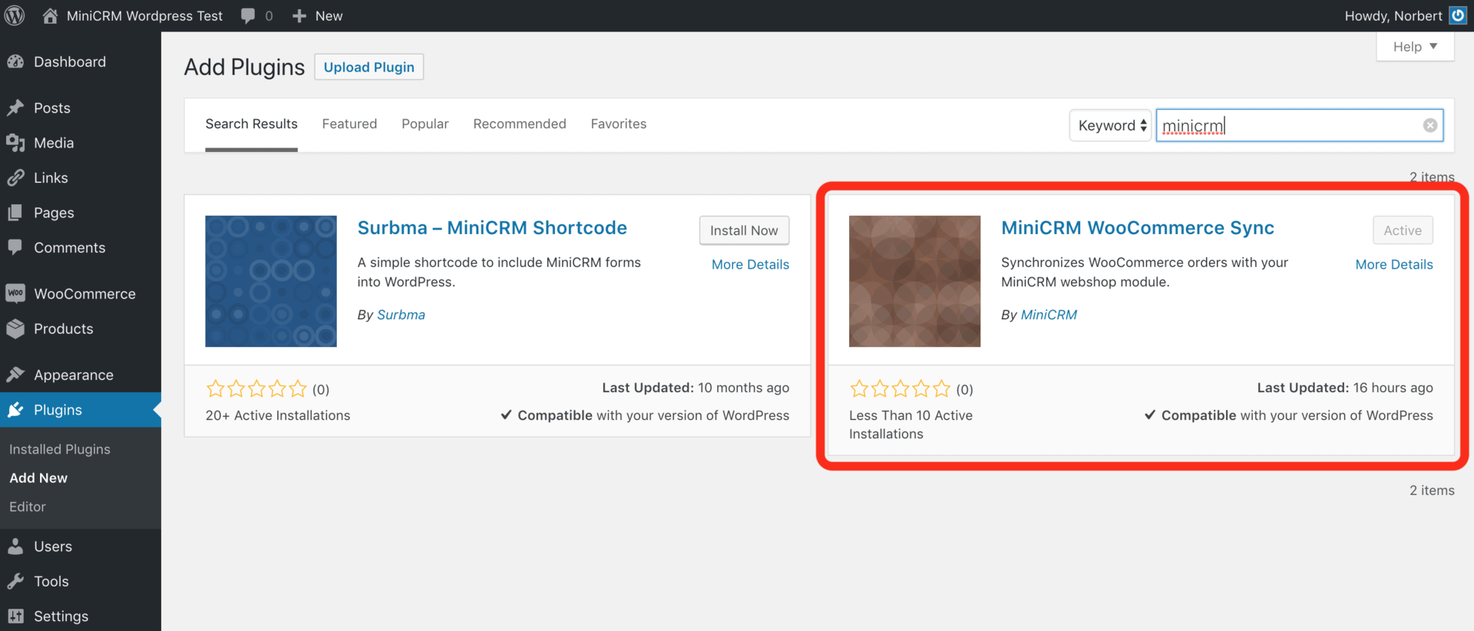1474x631 pixels.
Task: Open the Keyword search type dropdown
Action: point(1110,125)
